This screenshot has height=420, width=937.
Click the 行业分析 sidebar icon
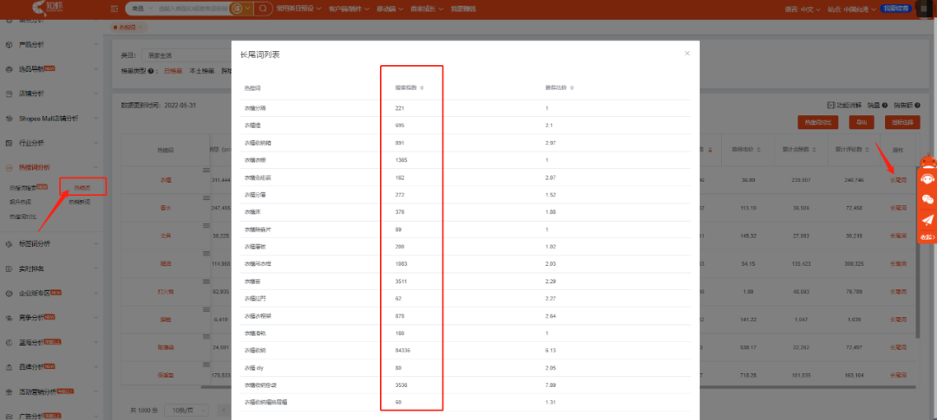tap(9, 143)
